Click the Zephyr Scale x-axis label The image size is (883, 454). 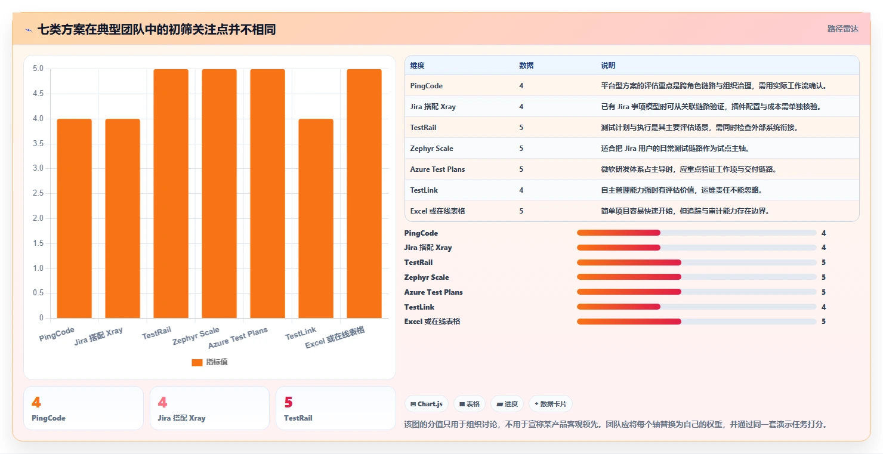[196, 336]
